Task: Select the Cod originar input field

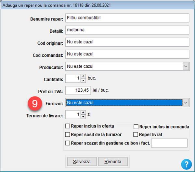Action: click(x=127, y=42)
